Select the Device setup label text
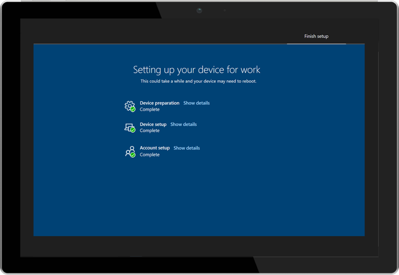 [153, 124]
